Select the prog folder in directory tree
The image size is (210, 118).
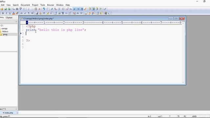5,34
